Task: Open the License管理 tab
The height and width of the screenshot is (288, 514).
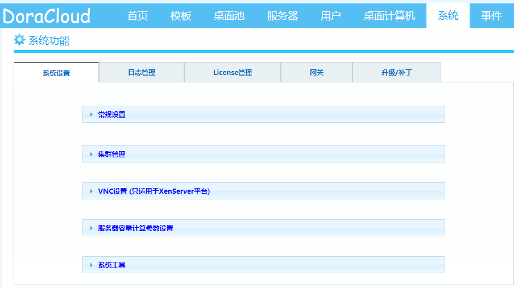Action: 233,72
